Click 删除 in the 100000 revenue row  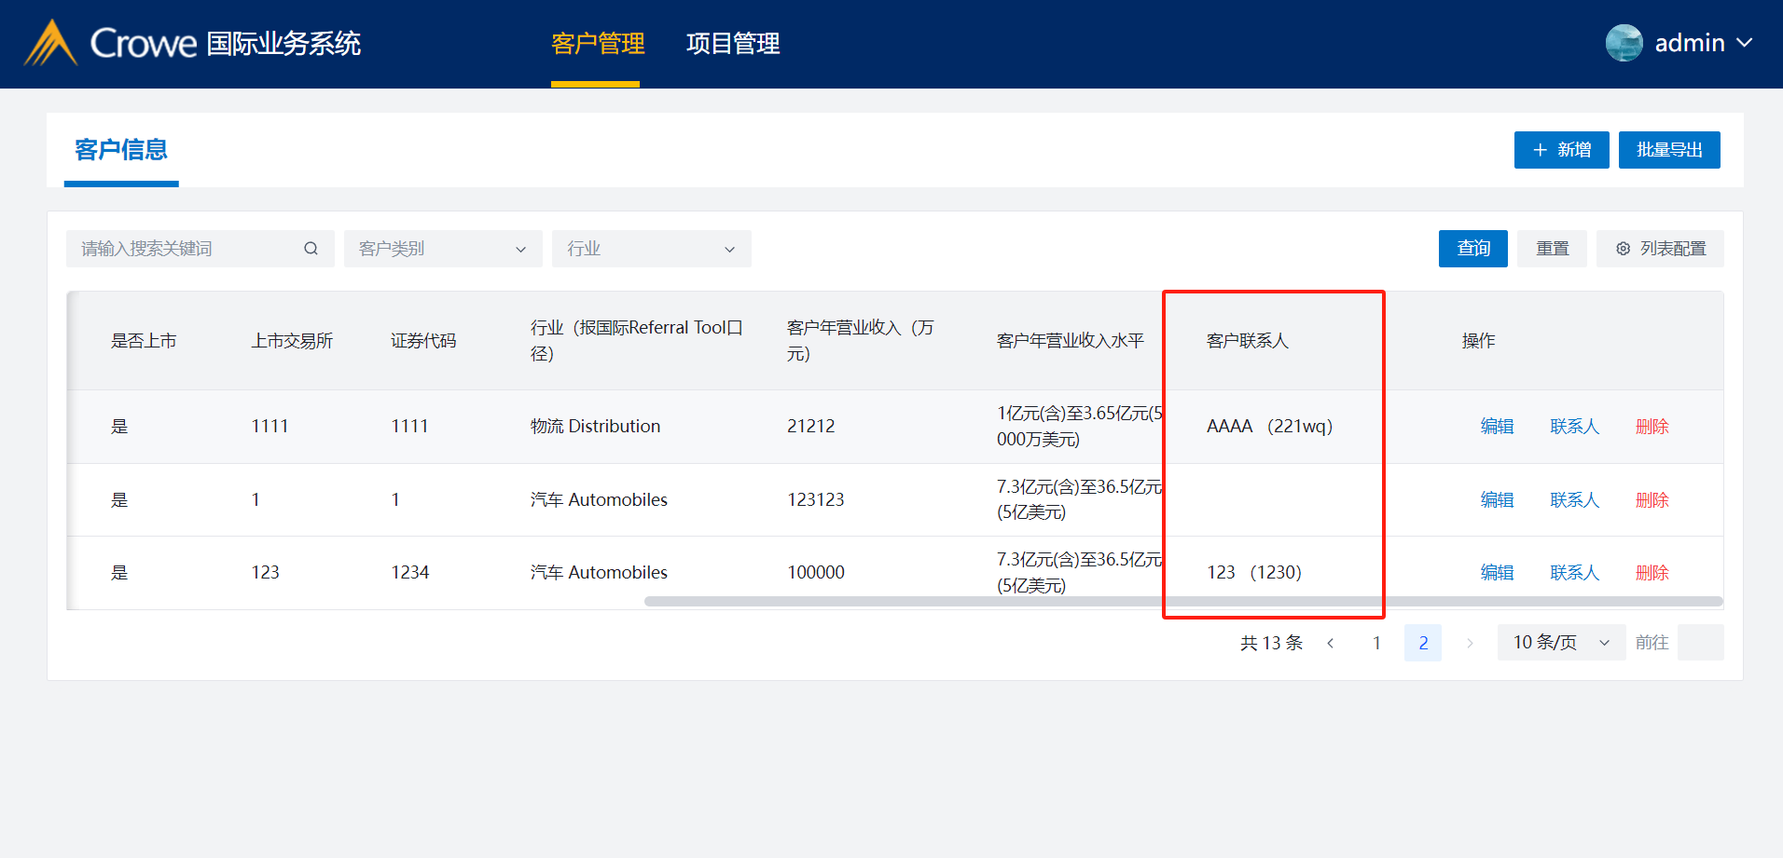pyautogui.click(x=1652, y=573)
